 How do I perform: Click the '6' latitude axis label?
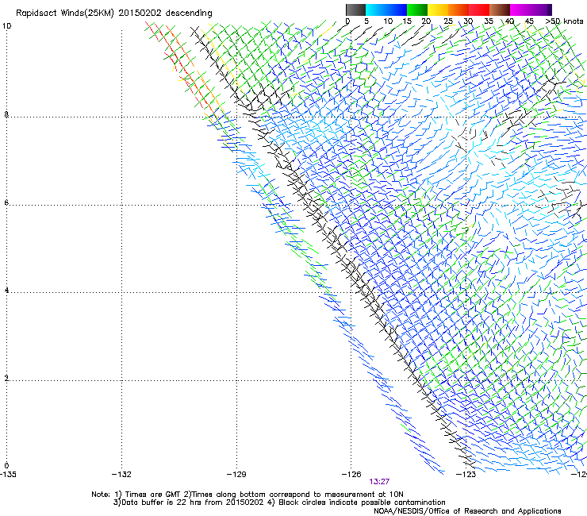pyautogui.click(x=6, y=202)
